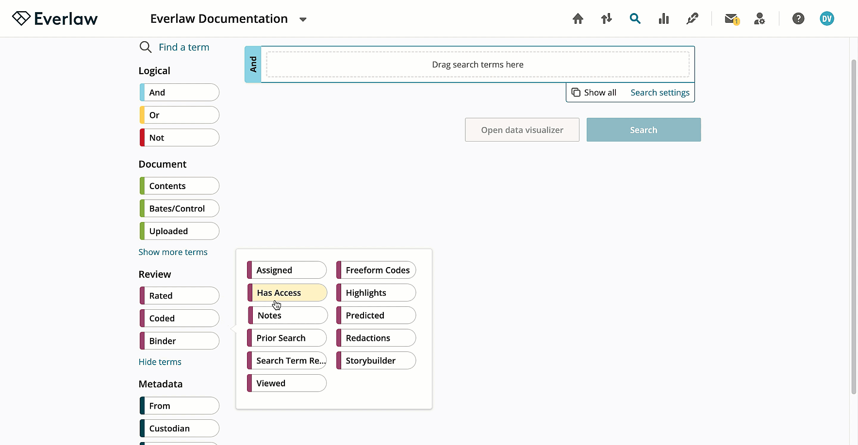
Task: Open the Everlaw Documentation project dropdown
Action: click(303, 19)
